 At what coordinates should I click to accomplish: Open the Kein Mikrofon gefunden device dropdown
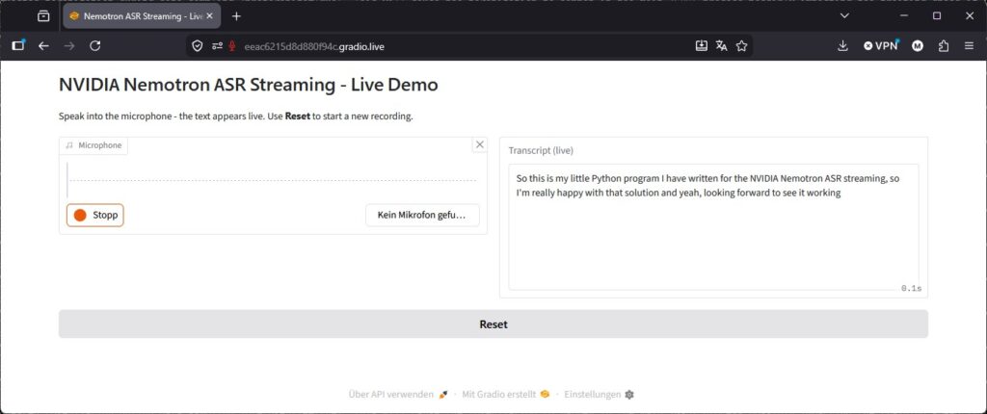pos(422,215)
